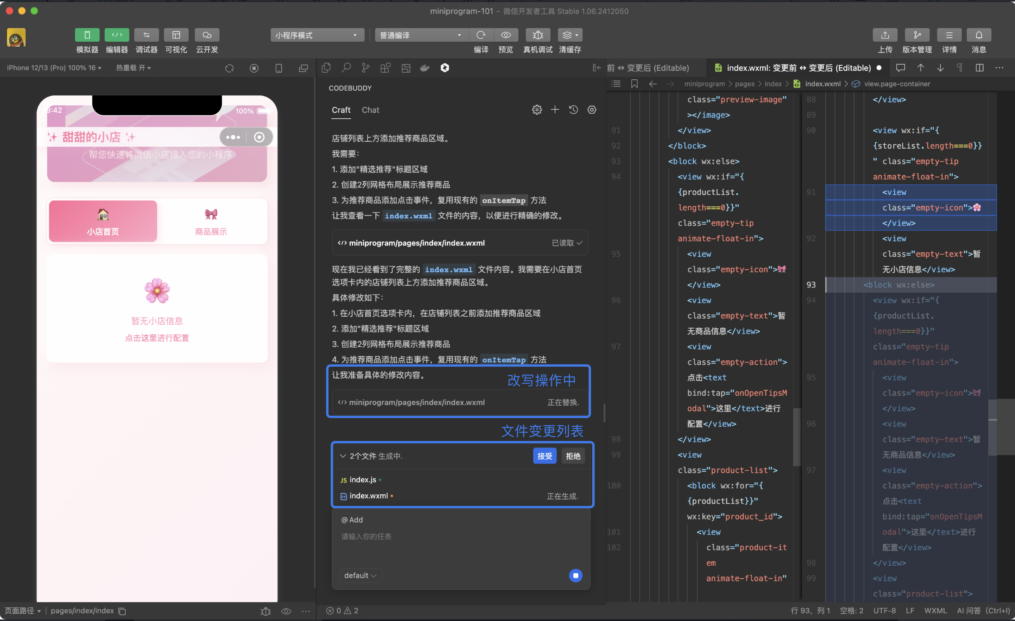Tap the 商品展示 tab in simulator
This screenshot has height=621, width=1015.
click(211, 221)
